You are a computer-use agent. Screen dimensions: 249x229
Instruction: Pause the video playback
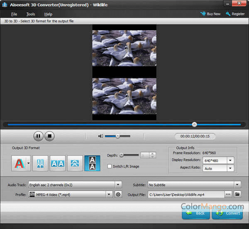[39, 136]
